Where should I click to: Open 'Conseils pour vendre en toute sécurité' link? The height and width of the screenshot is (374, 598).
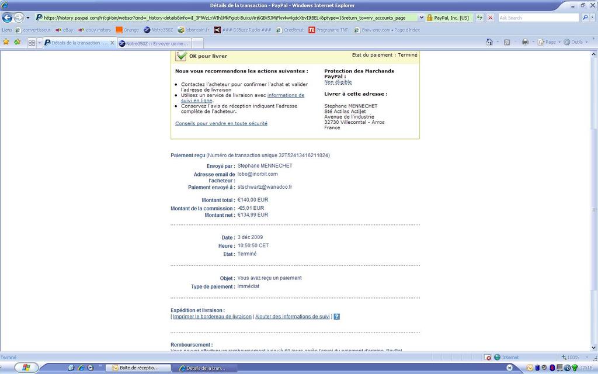[221, 123]
